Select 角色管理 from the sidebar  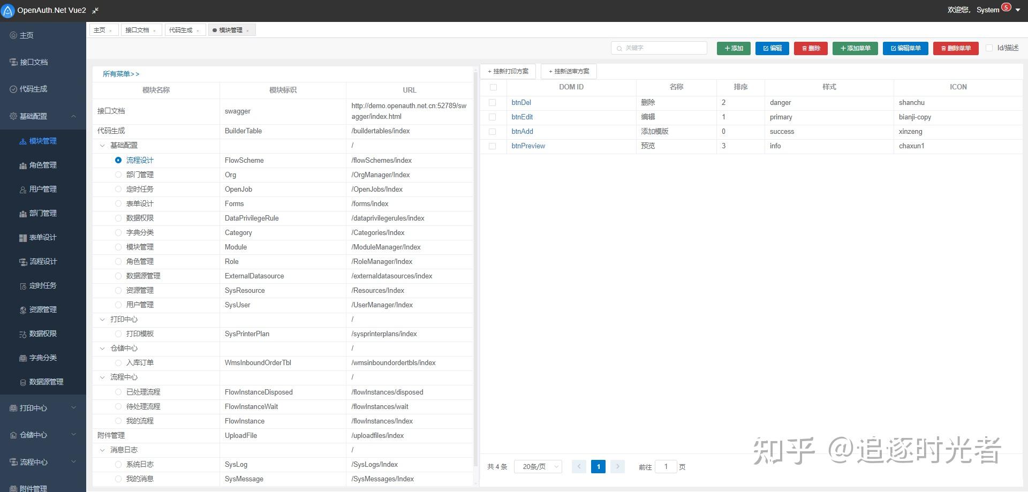(x=43, y=165)
